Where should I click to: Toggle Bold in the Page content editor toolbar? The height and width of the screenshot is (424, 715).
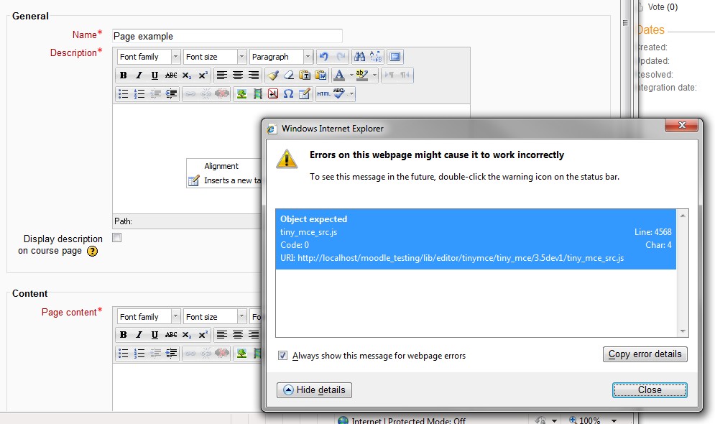[123, 335]
